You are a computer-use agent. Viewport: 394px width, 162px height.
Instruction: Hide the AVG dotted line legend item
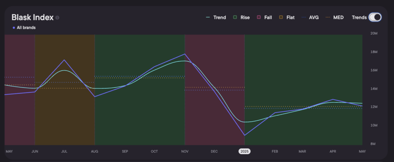tap(310, 17)
